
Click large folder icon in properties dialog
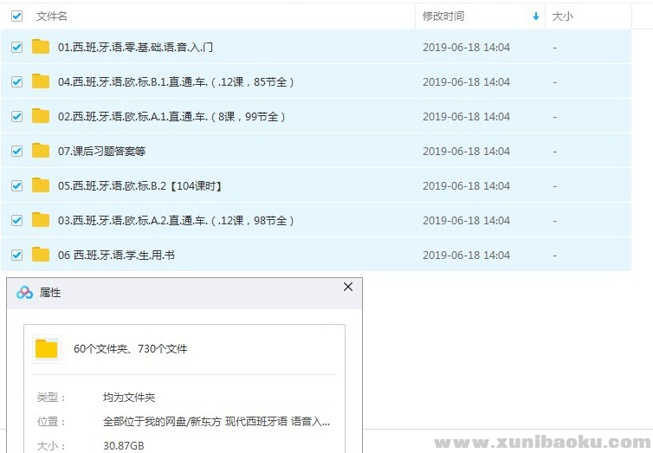click(x=47, y=349)
